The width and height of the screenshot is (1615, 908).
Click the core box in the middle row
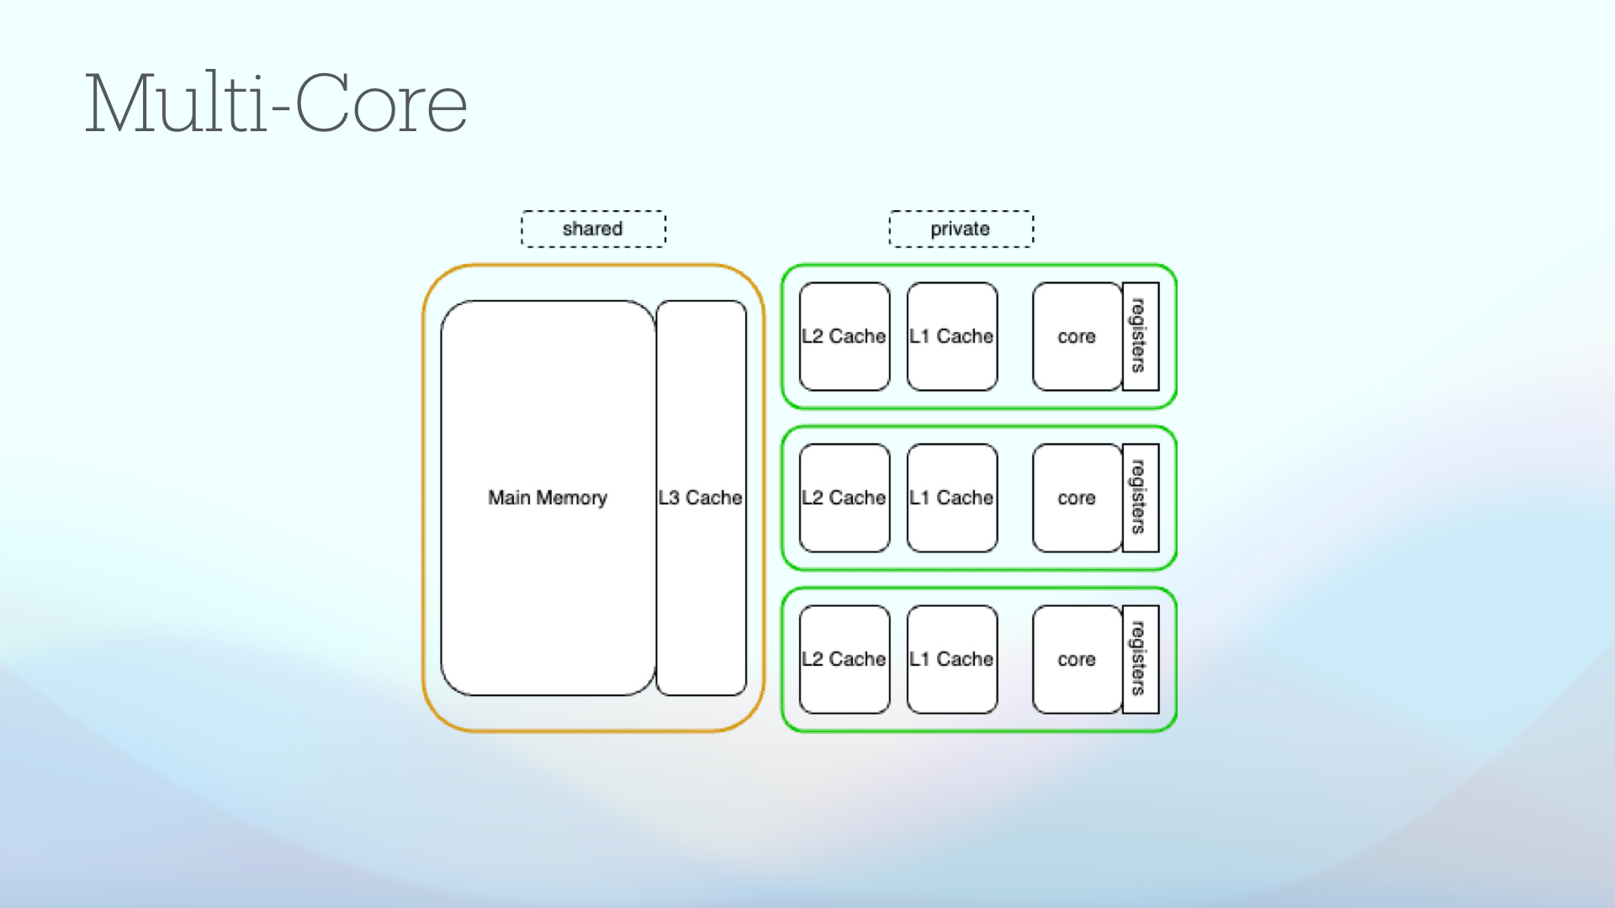(1076, 498)
